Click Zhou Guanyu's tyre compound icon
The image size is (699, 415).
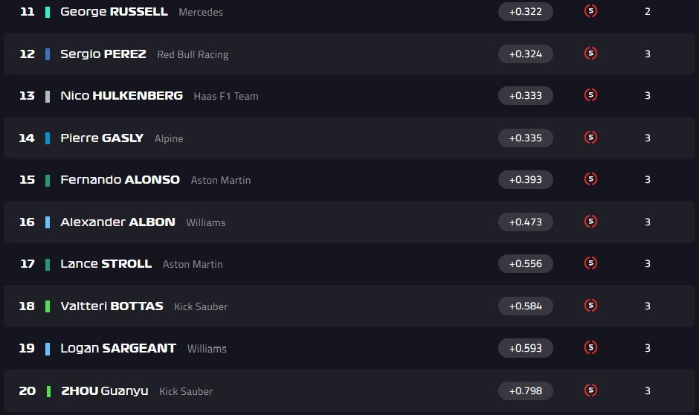[591, 390]
